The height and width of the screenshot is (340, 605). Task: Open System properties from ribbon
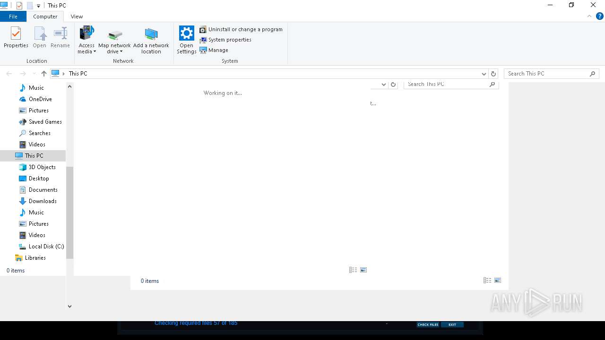[x=225, y=40]
